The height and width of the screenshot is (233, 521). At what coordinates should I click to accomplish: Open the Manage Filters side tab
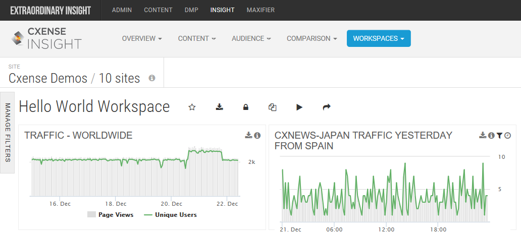coord(7,133)
